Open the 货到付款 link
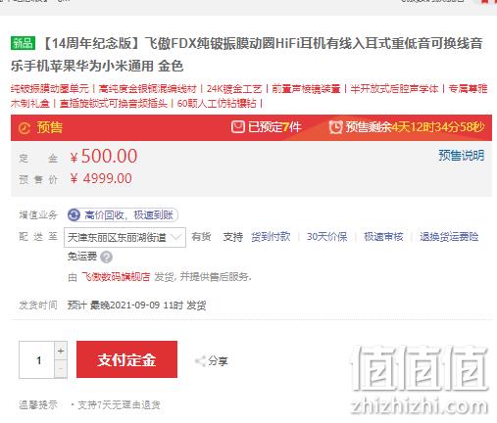The height and width of the screenshot is (423, 497). coord(271,236)
